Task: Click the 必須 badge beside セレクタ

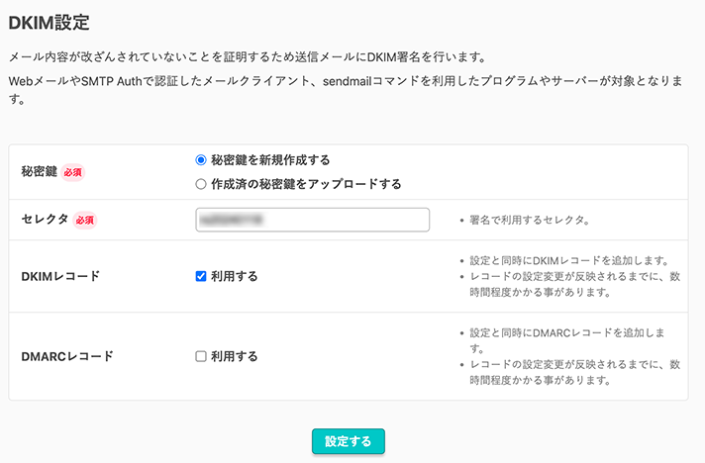Action: tap(85, 220)
